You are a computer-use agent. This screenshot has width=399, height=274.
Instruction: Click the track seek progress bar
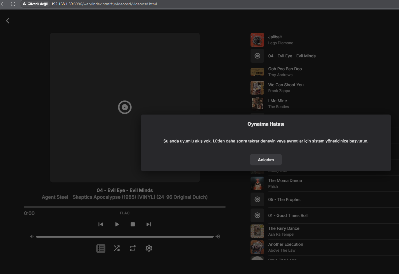click(x=125, y=207)
